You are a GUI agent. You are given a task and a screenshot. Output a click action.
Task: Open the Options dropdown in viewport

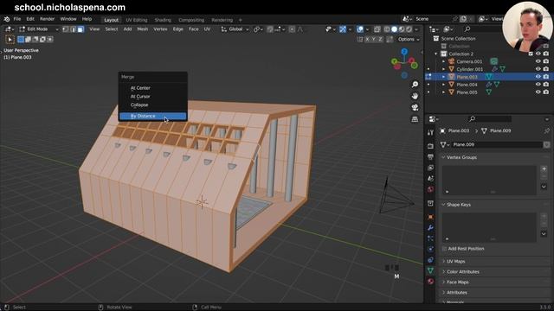(x=409, y=39)
